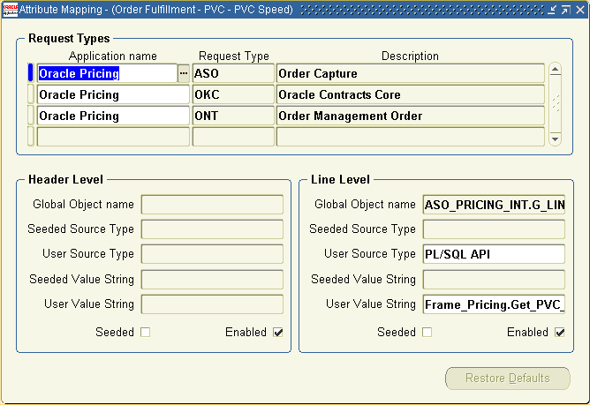The height and width of the screenshot is (405, 590).
Task: Click the scroll down arrow in Request Types
Action: click(555, 139)
